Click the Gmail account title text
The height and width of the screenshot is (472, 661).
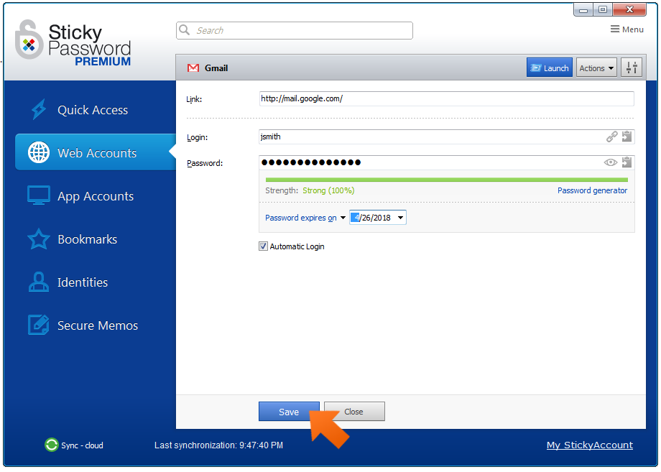tap(216, 68)
